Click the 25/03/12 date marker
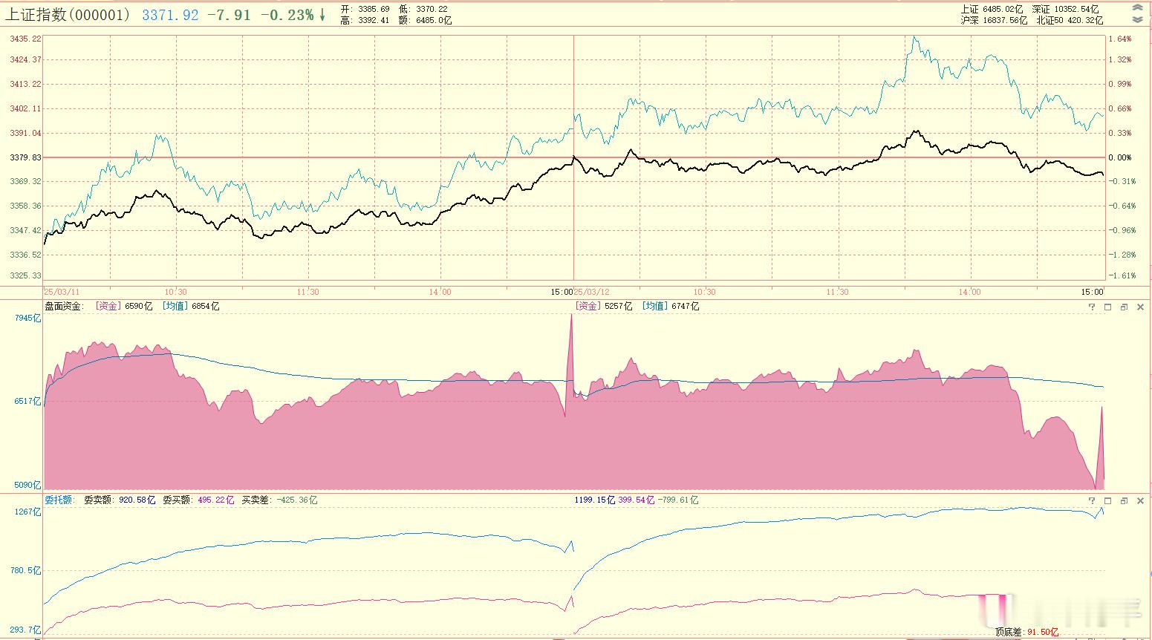 (591, 292)
